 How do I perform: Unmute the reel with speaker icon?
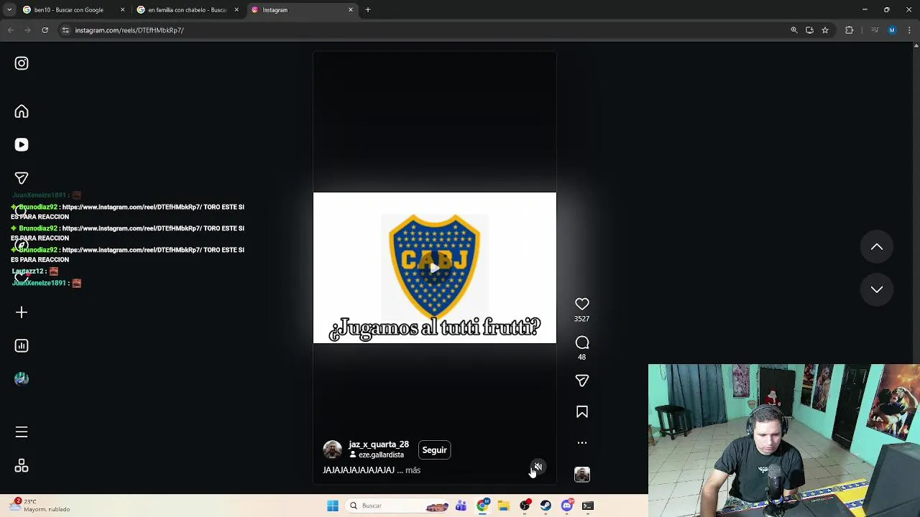[538, 467]
